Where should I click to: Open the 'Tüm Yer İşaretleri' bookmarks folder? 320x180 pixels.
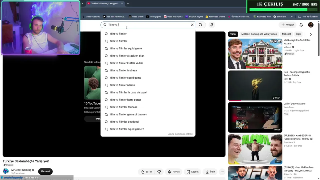(308, 17)
